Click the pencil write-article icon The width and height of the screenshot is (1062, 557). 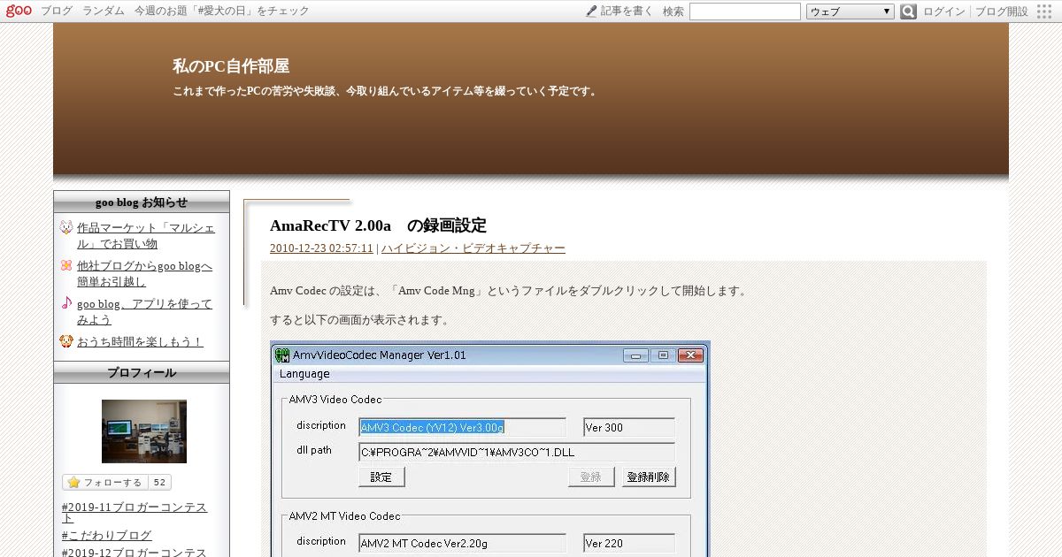tap(591, 11)
